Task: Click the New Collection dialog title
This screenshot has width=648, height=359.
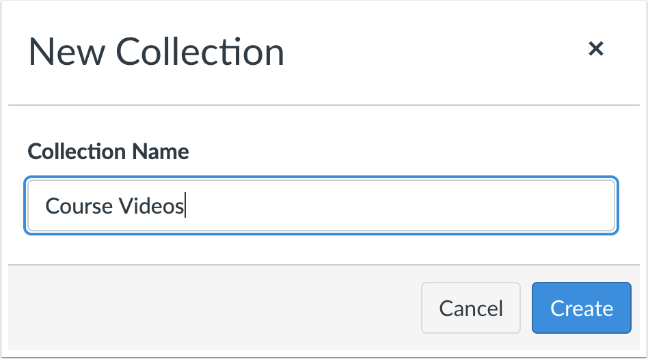Action: (x=156, y=52)
